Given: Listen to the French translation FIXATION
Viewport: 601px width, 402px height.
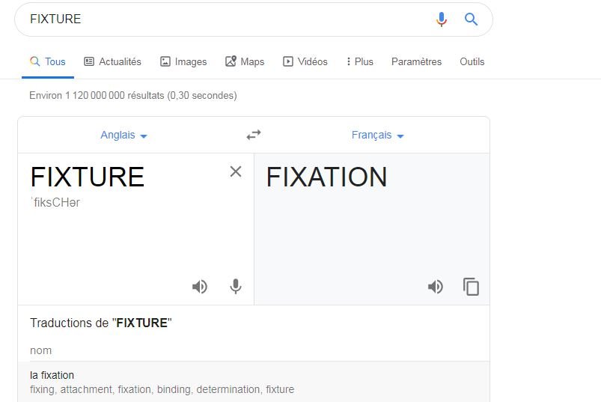Looking at the screenshot, I should click(436, 287).
